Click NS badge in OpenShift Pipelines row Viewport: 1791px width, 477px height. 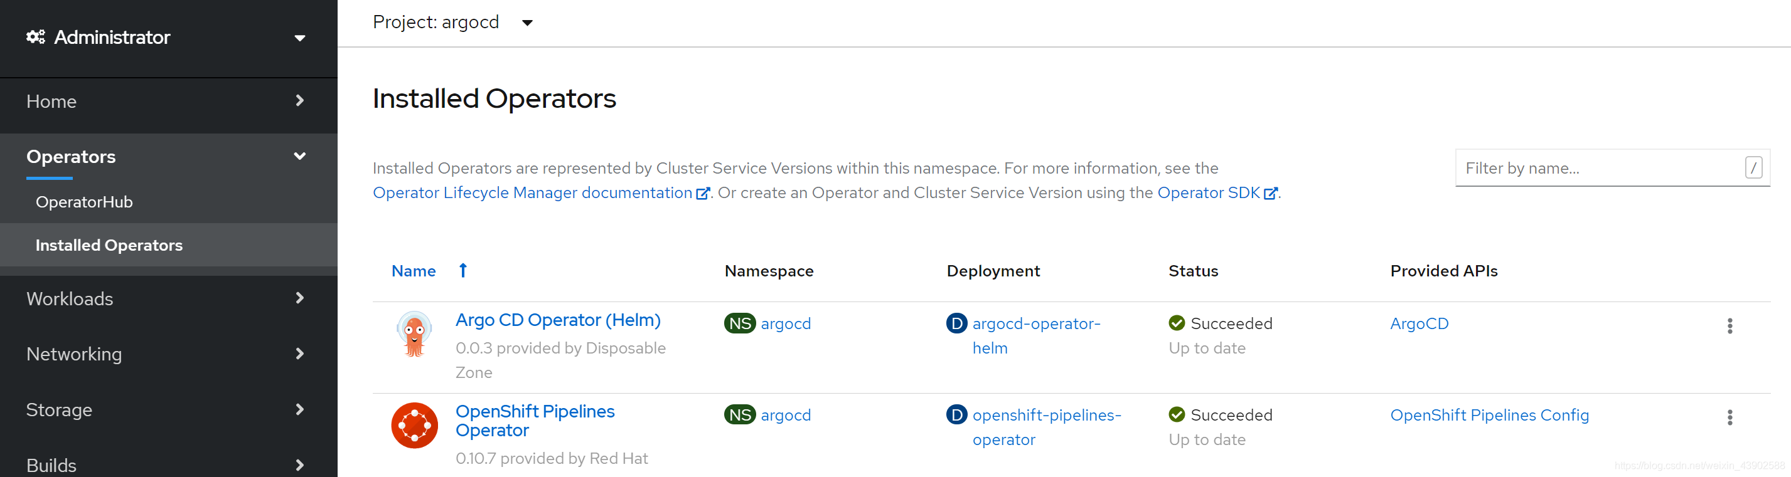pos(740,415)
